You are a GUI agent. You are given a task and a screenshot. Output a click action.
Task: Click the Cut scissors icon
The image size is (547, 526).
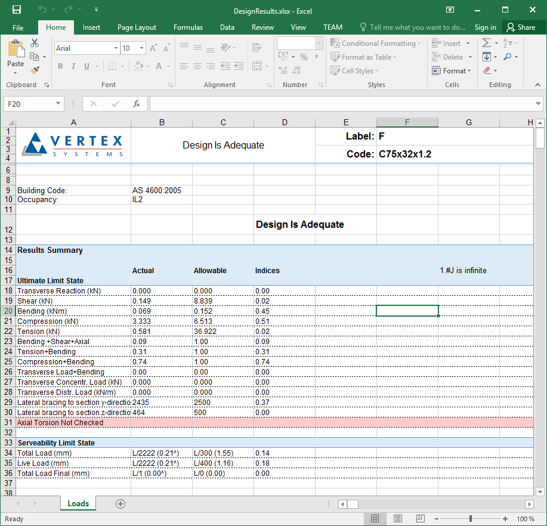coord(35,43)
